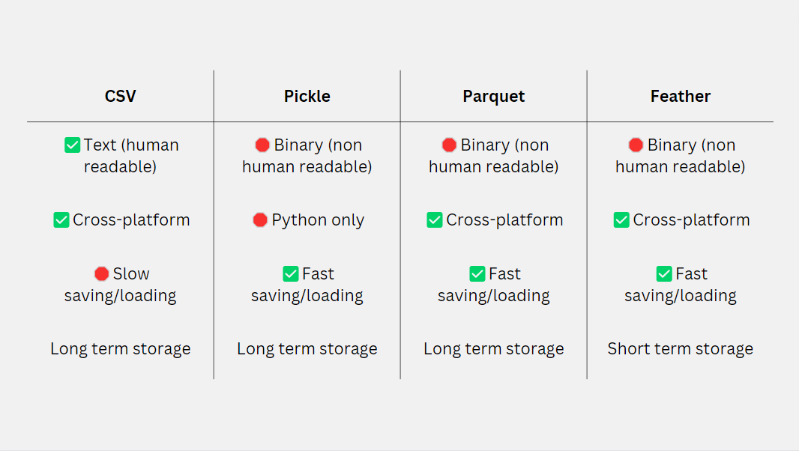Click the Parquet column header

(x=494, y=97)
